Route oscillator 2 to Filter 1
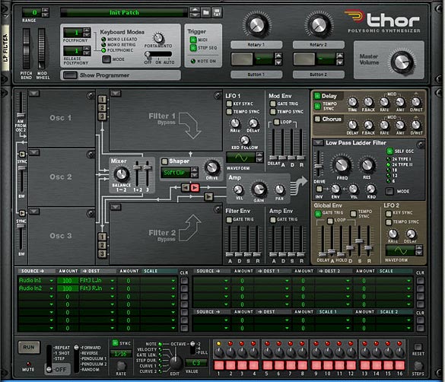 [x=102, y=108]
